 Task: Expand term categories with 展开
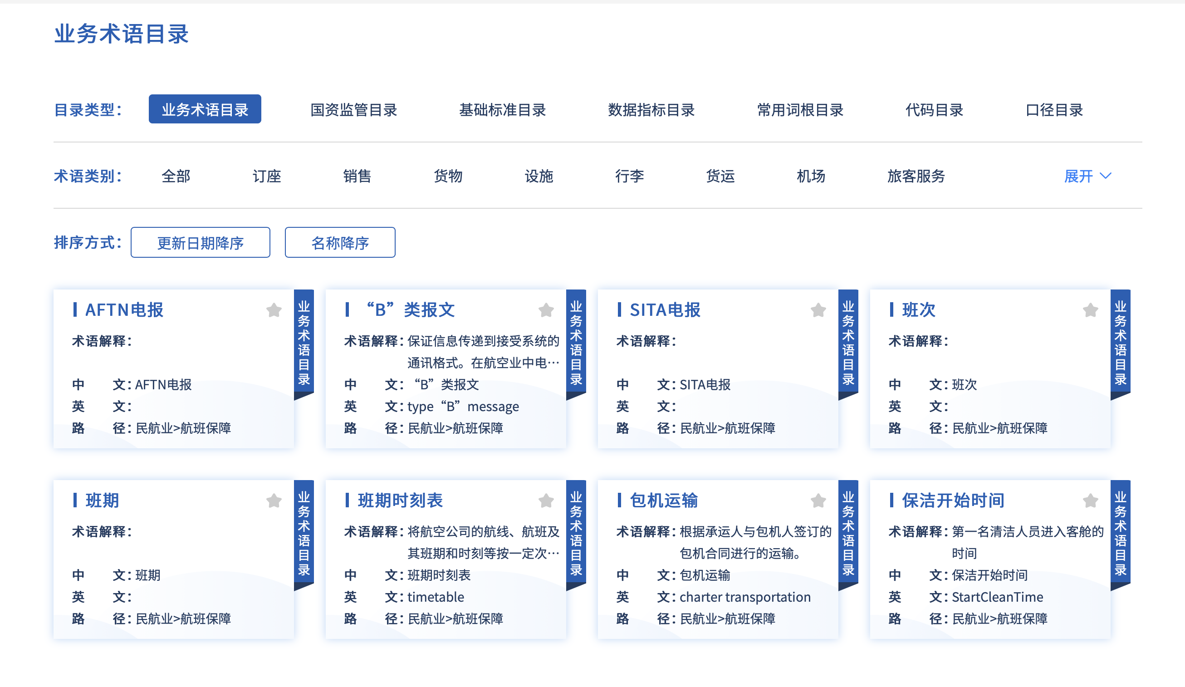[1078, 177]
